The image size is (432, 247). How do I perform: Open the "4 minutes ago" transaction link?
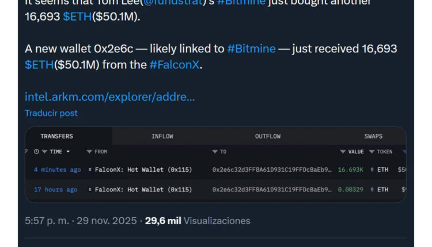pos(57,170)
